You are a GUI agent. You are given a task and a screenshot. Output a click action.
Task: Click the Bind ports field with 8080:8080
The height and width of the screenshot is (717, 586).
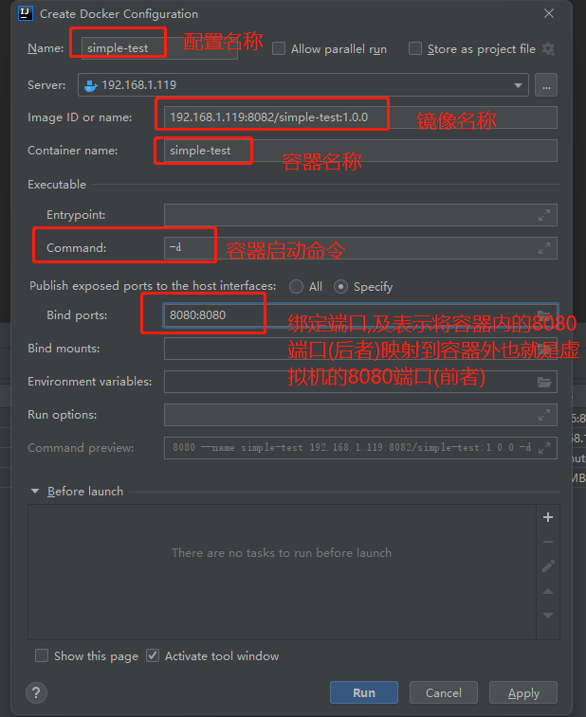click(x=360, y=315)
